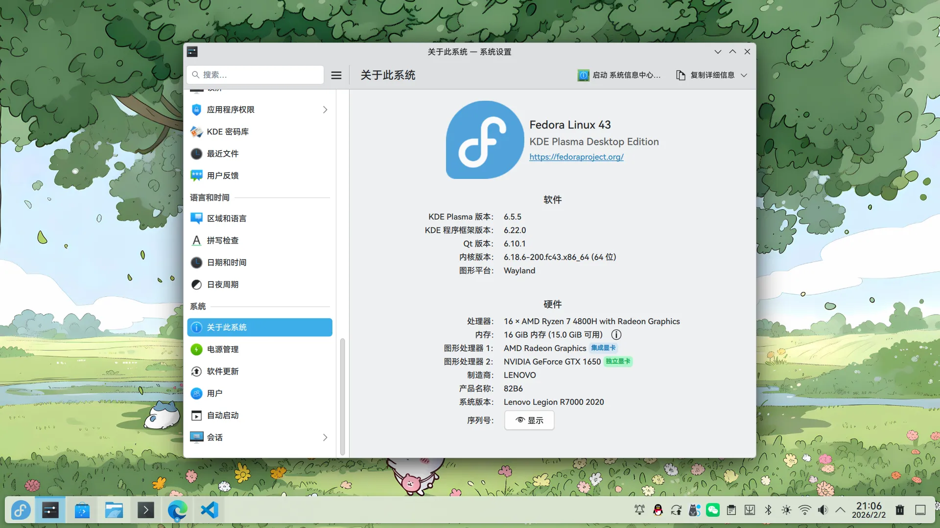Open KDE 密码库 settings in sidebar
Image resolution: width=940 pixels, height=528 pixels.
[x=228, y=132]
